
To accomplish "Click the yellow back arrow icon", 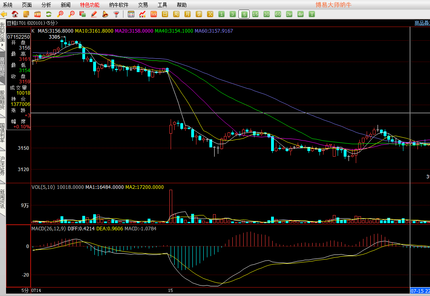I will tap(4, 14).
